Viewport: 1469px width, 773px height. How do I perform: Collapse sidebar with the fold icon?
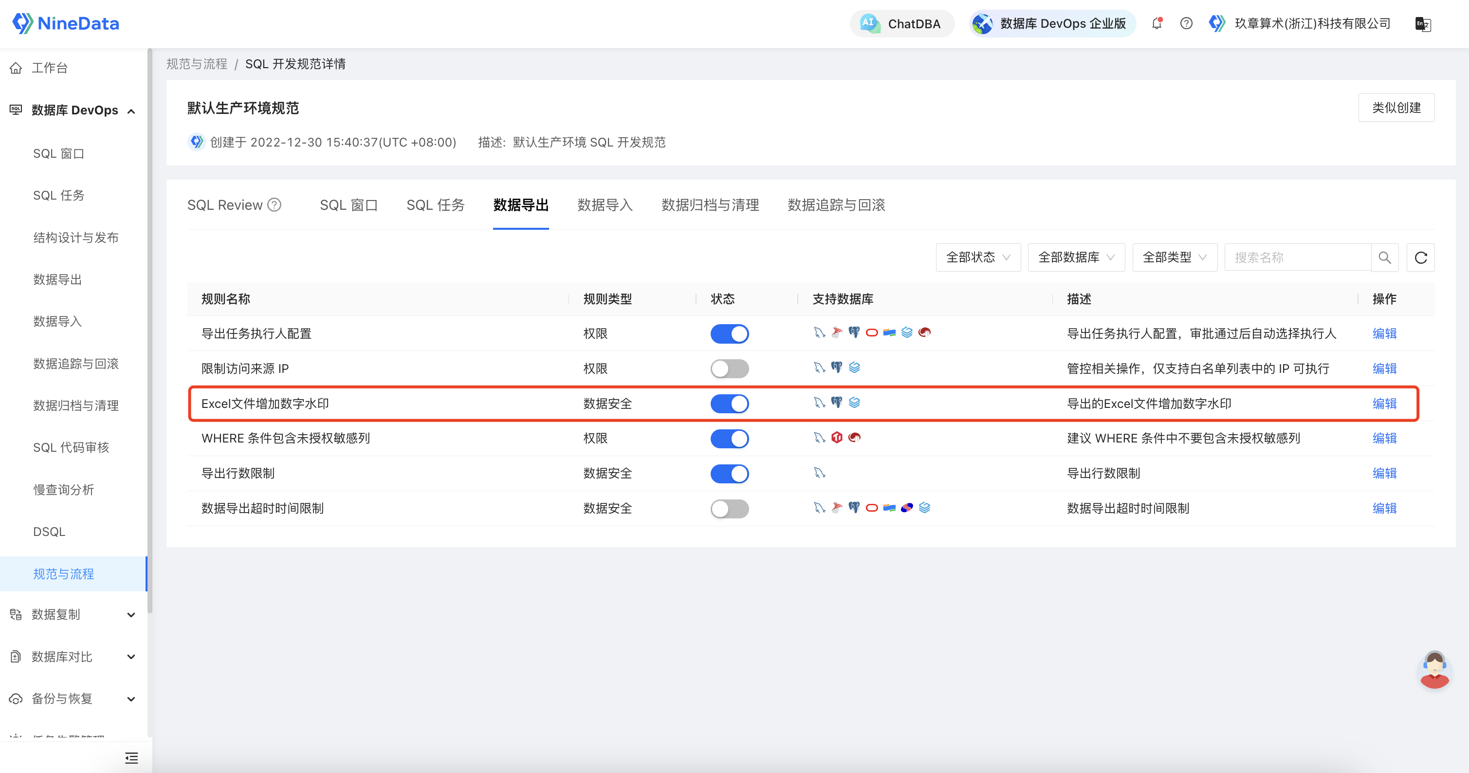click(131, 758)
